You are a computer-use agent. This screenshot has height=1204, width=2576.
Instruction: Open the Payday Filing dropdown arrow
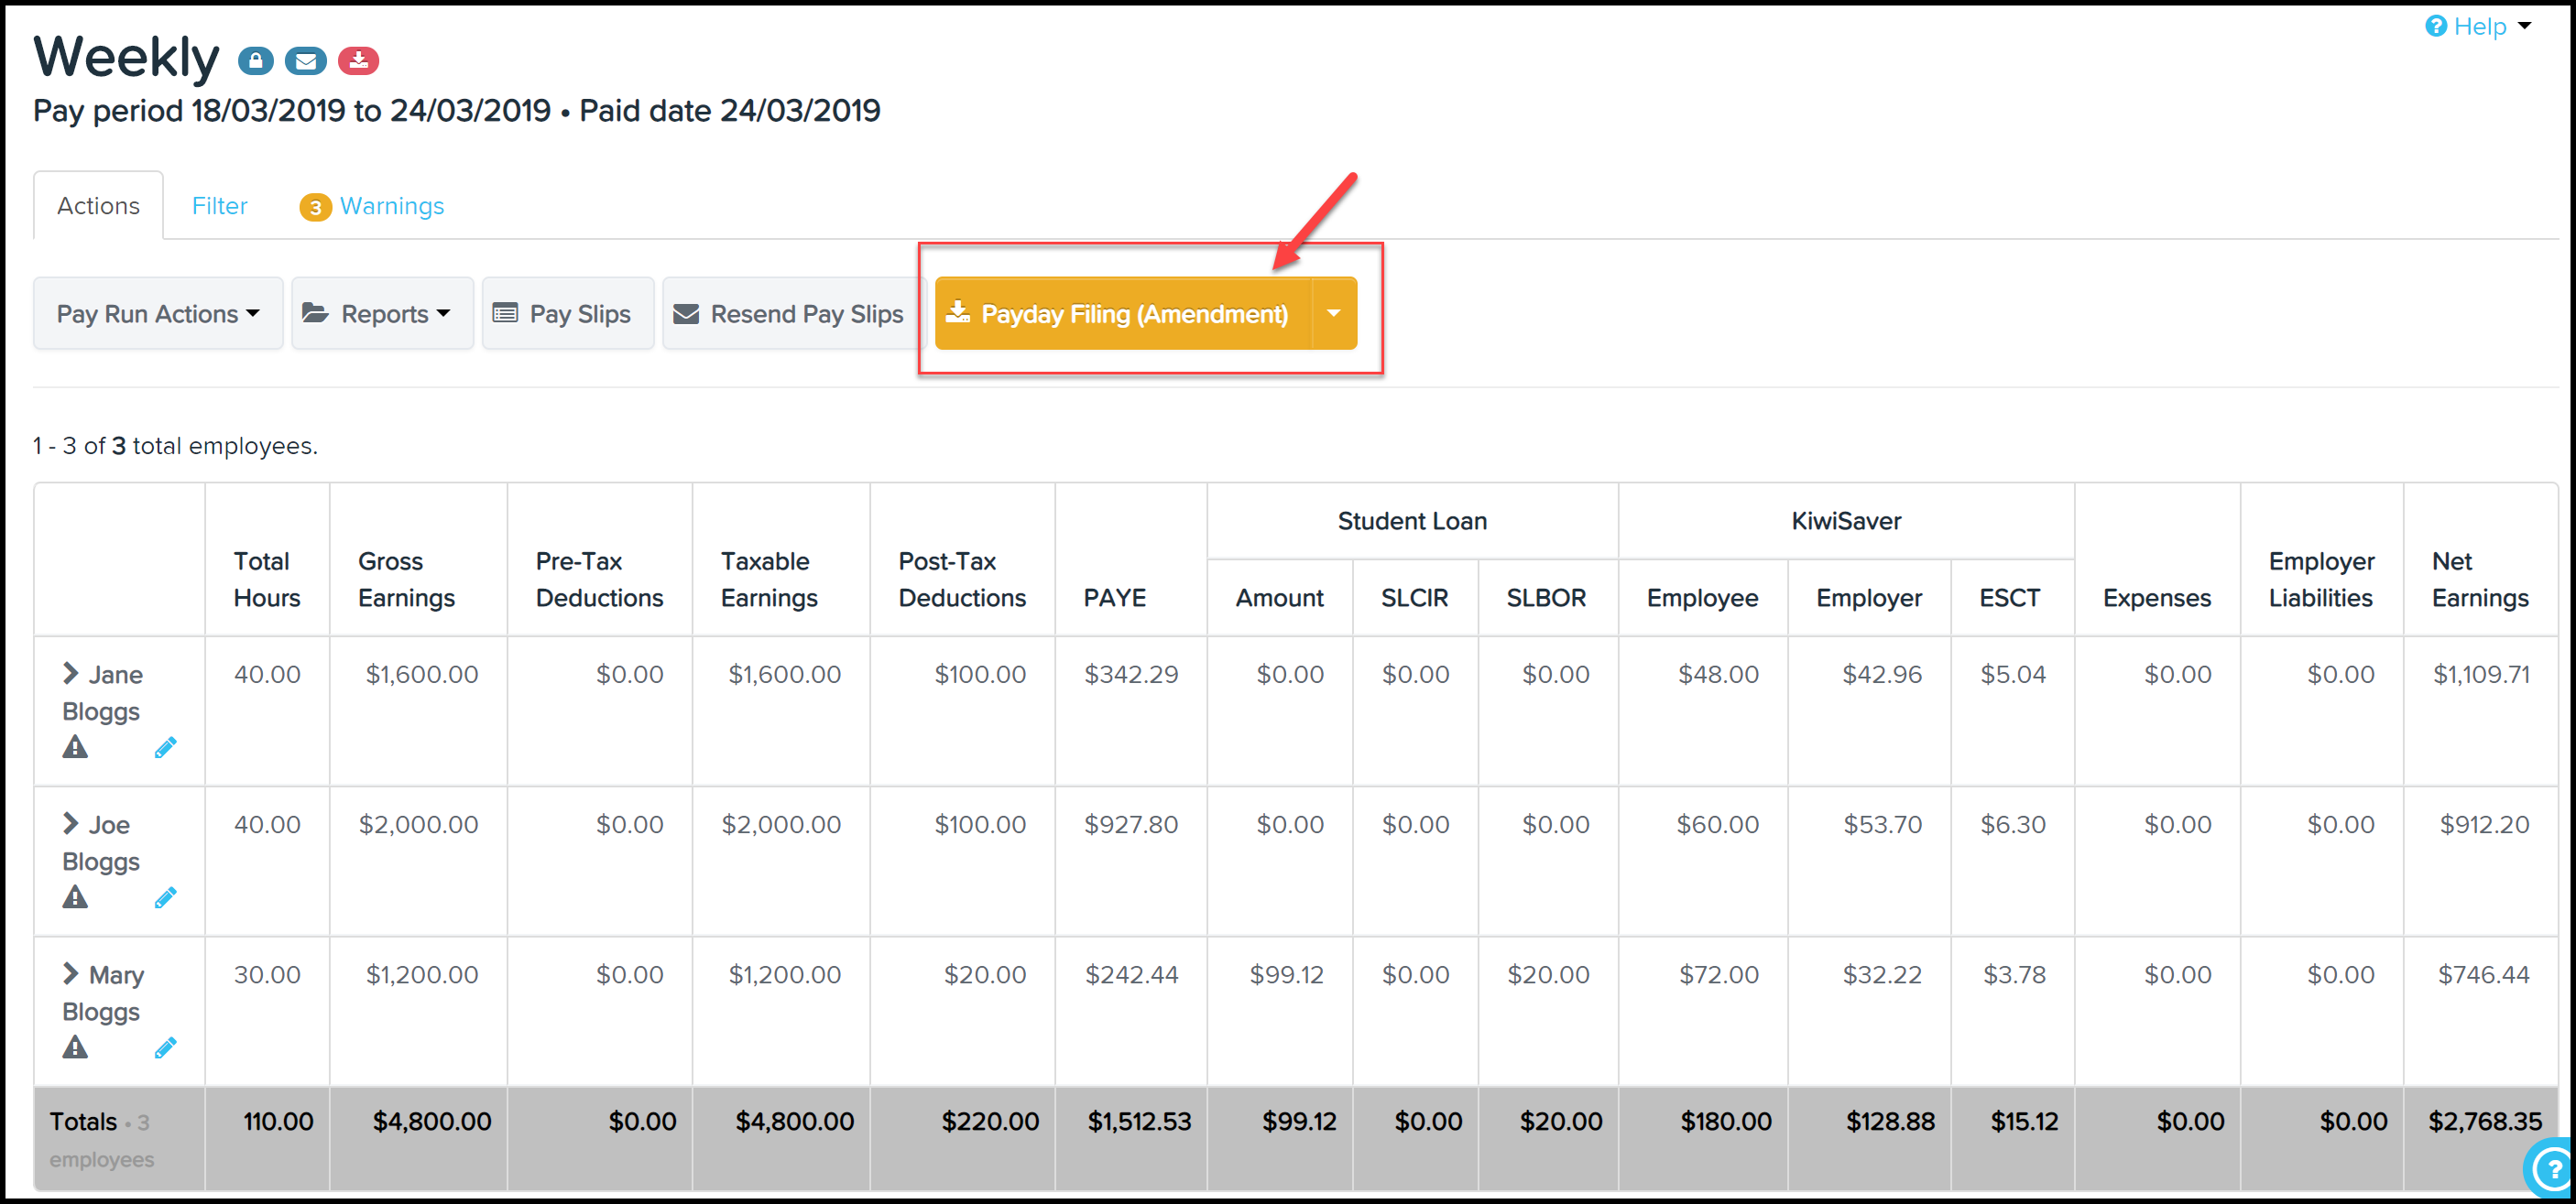click(1334, 314)
